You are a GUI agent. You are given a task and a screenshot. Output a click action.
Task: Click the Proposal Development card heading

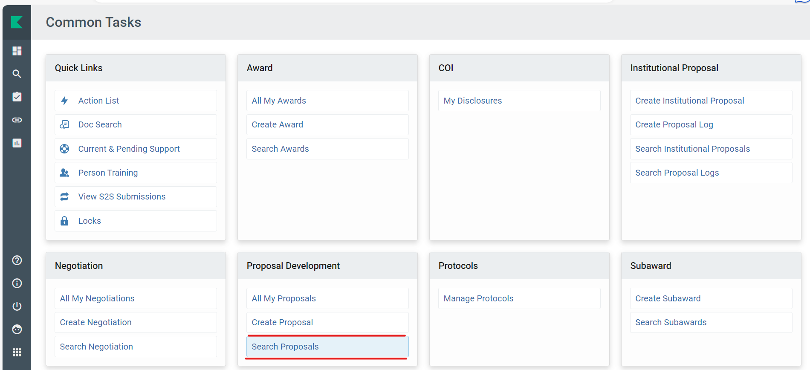[293, 266]
